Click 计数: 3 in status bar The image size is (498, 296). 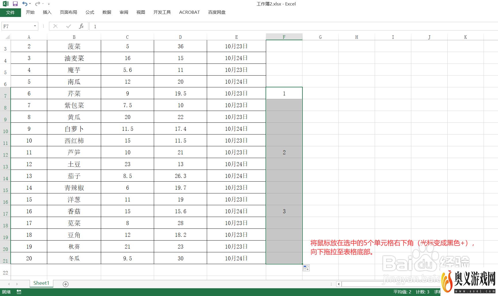(x=422, y=292)
